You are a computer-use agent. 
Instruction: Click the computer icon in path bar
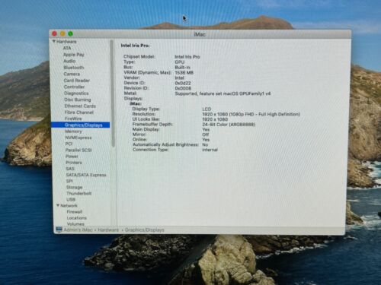(59, 230)
